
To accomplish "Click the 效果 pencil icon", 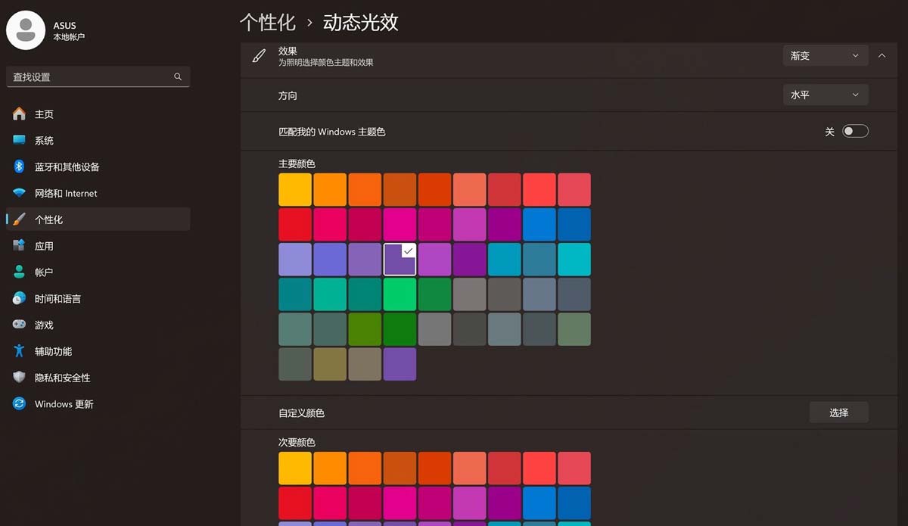I will [258, 56].
